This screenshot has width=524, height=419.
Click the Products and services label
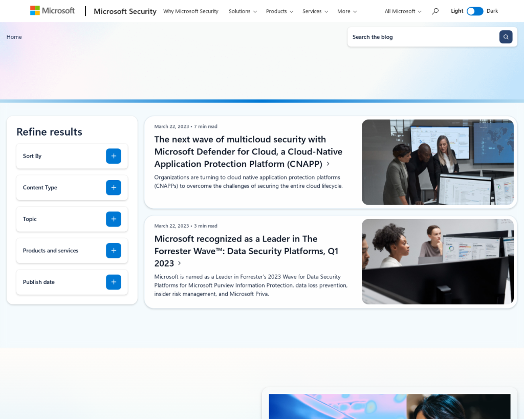click(51, 251)
